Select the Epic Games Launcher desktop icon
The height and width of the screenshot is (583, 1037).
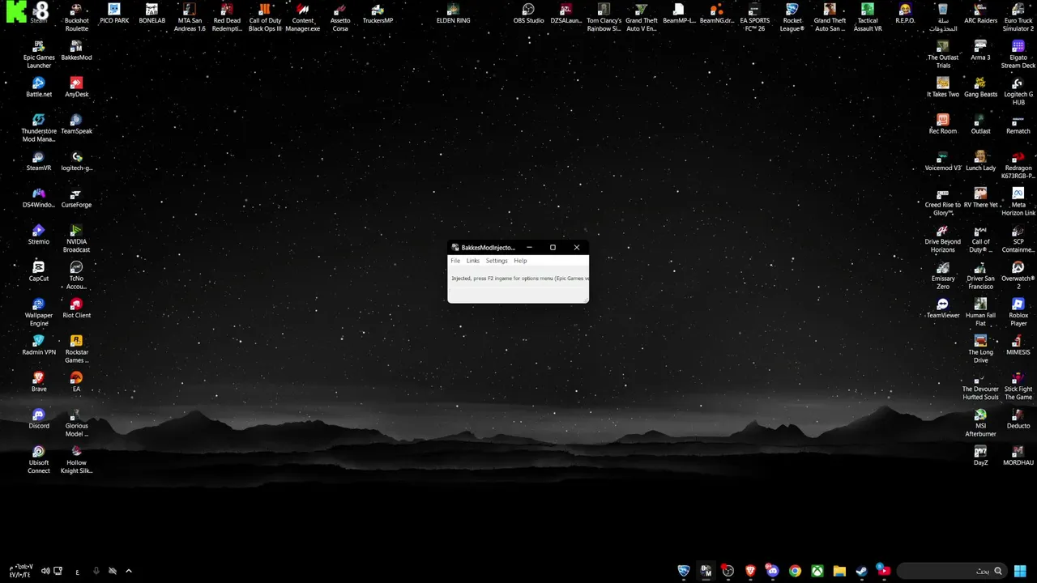tap(39, 54)
